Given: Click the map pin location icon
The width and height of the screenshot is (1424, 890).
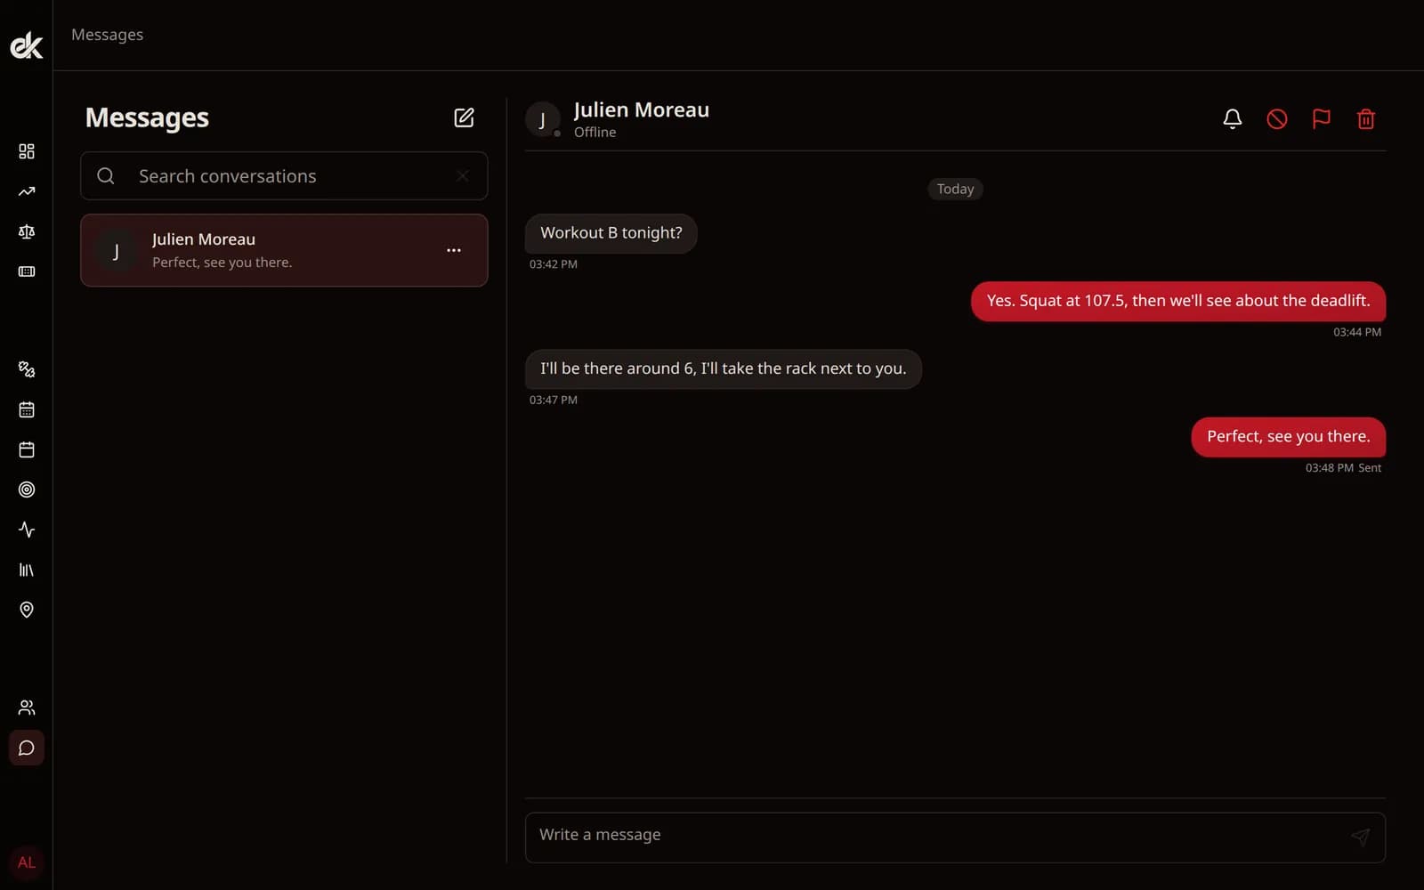Looking at the screenshot, I should tap(27, 610).
